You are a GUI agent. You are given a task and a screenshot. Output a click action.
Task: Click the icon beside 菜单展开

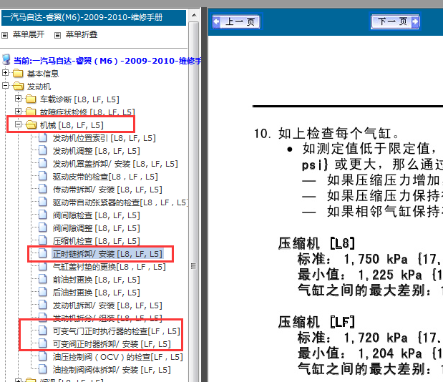[4, 35]
